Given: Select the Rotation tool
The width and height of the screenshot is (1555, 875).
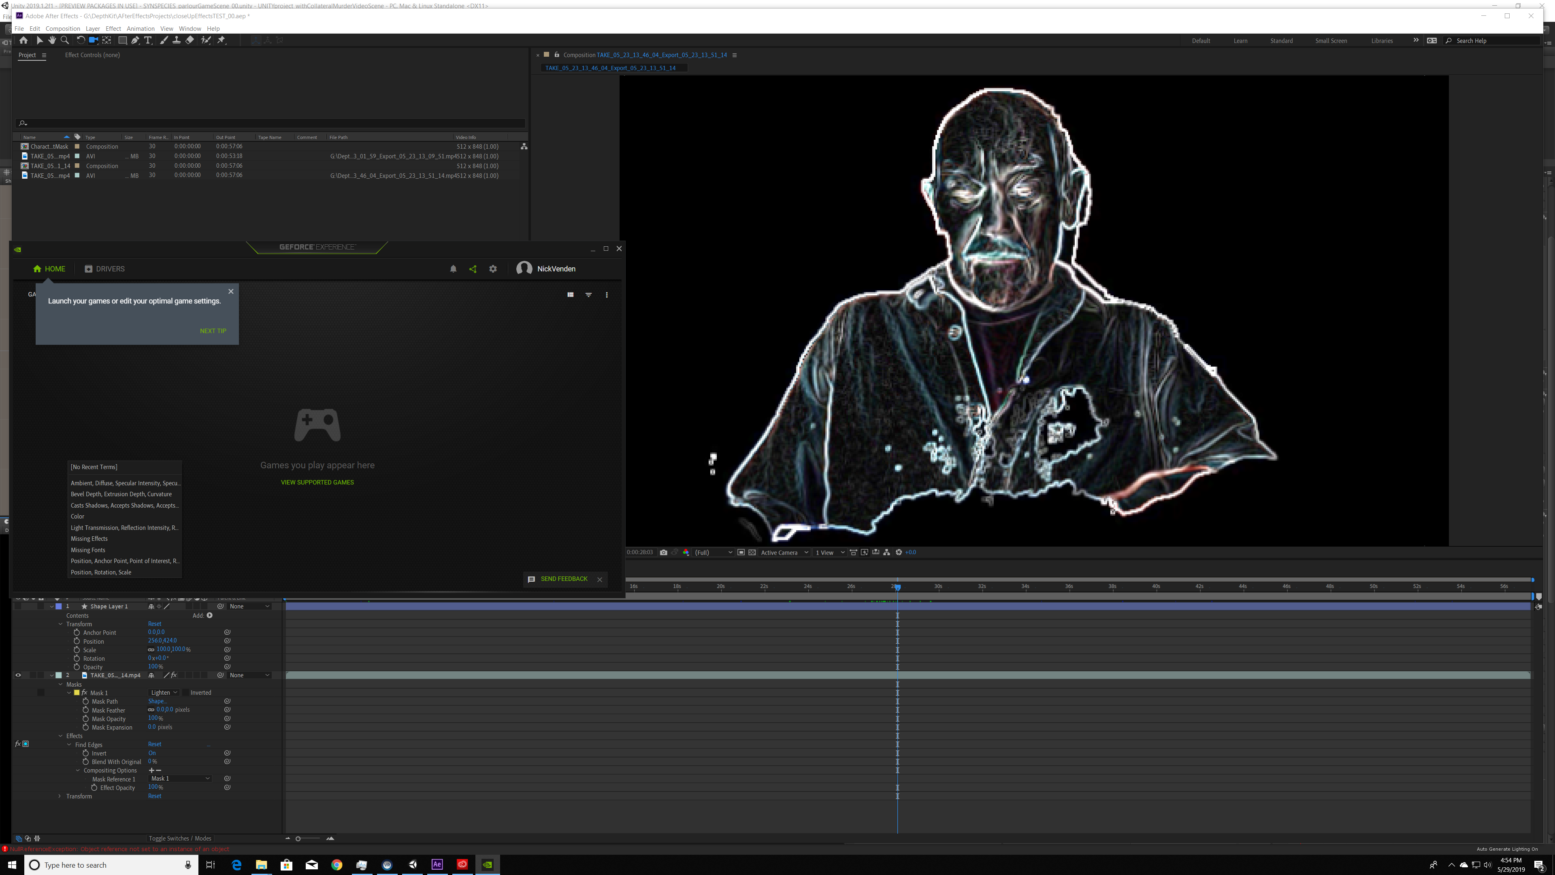Looking at the screenshot, I should [80, 41].
